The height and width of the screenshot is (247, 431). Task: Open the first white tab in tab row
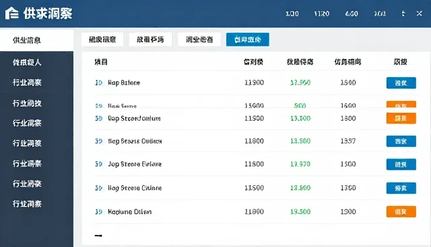(x=102, y=40)
